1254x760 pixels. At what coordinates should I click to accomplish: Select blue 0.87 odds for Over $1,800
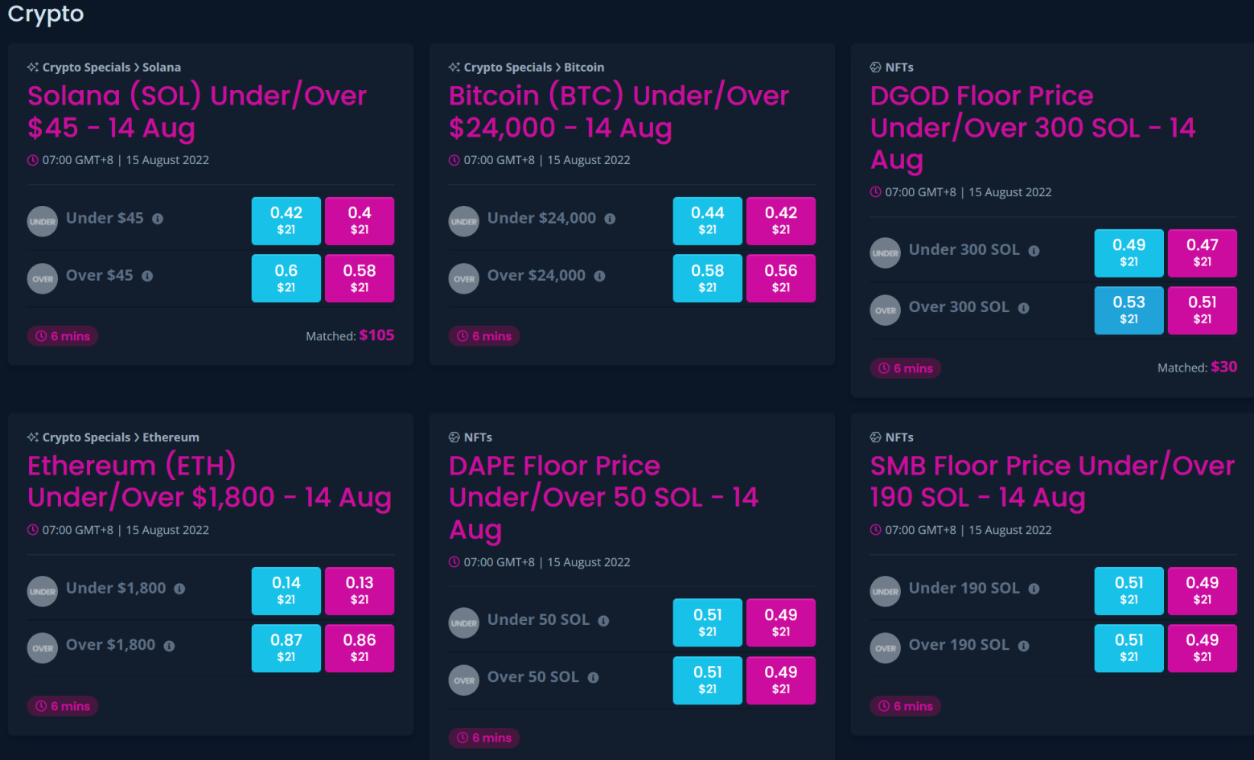286,647
